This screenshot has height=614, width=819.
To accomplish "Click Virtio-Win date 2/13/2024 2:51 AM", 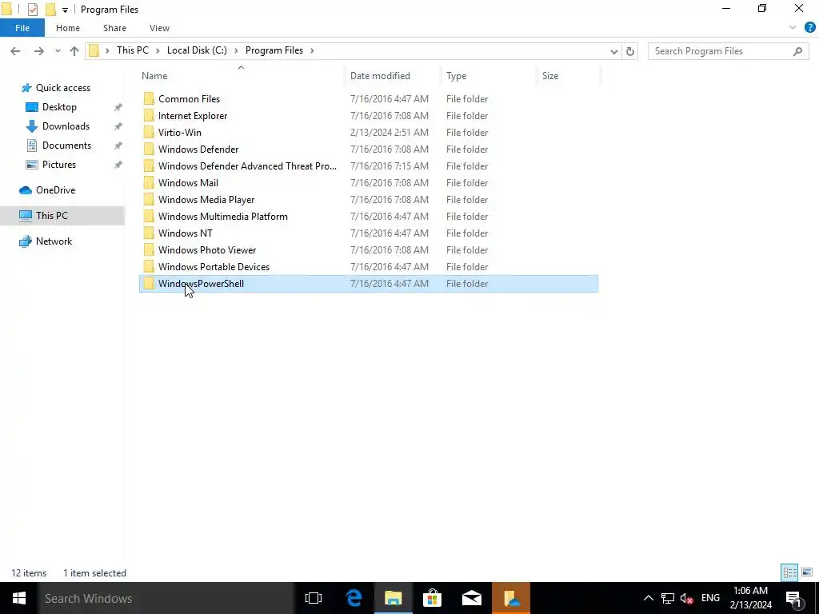I will click(x=390, y=133).
